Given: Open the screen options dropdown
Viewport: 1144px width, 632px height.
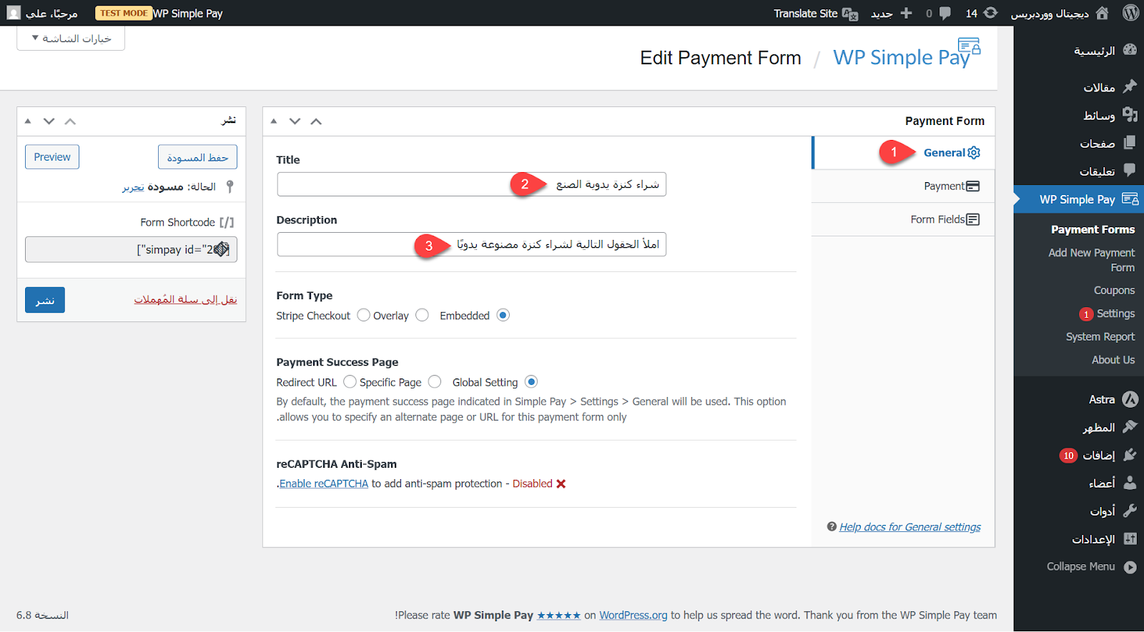Looking at the screenshot, I should pyautogui.click(x=71, y=39).
